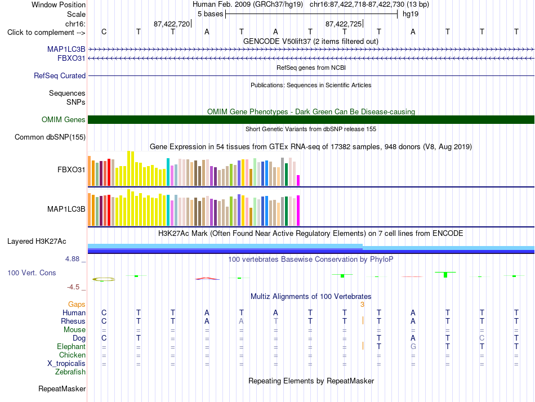The height and width of the screenshot is (402, 535).
Task: Open the RefSeq Curated track label
Action: tap(60, 76)
